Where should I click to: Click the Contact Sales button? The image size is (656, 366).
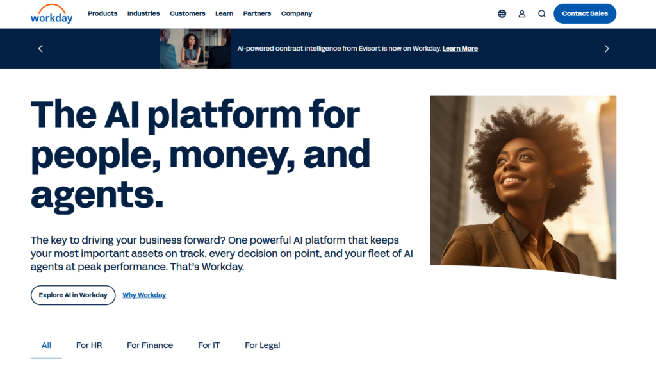(584, 14)
